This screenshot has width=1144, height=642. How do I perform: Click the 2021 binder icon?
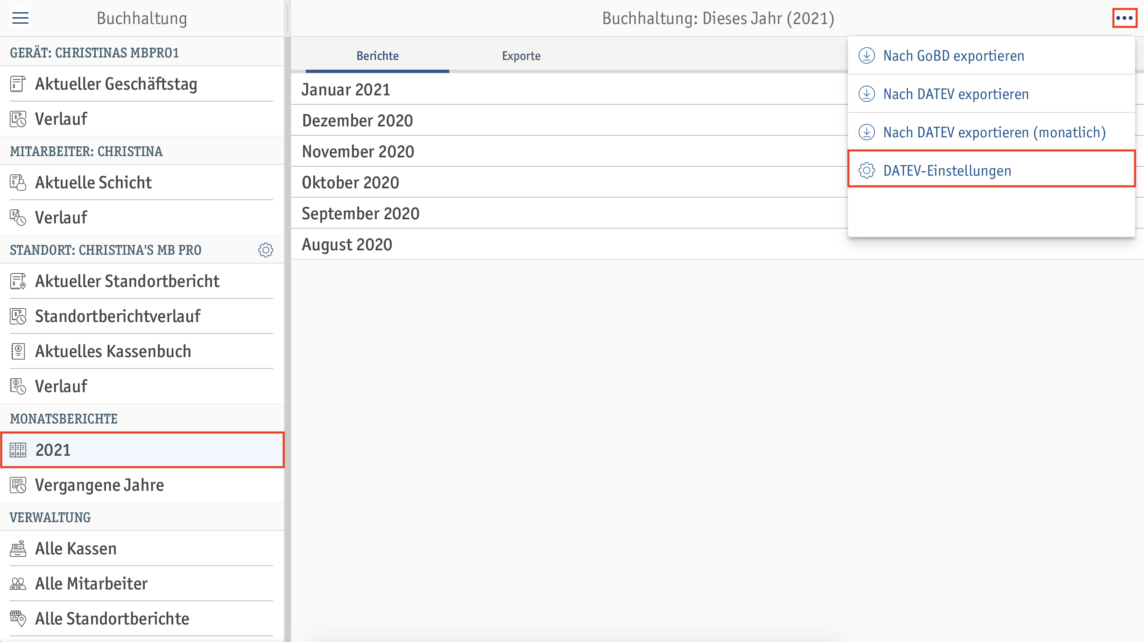(18, 450)
